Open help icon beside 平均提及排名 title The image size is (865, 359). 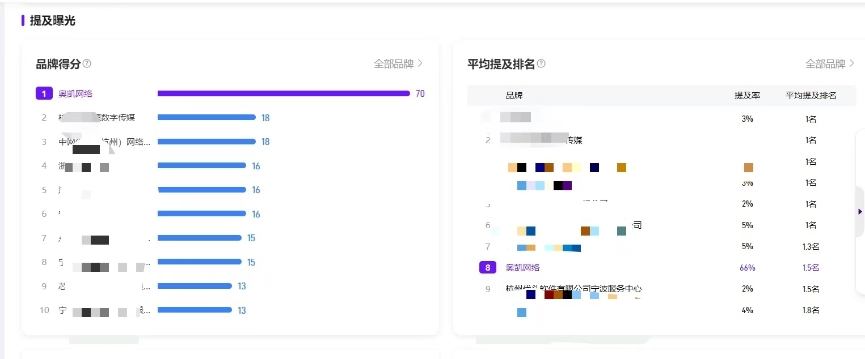[541, 63]
